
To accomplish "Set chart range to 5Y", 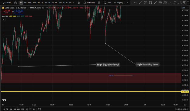I will pos(30,109).
